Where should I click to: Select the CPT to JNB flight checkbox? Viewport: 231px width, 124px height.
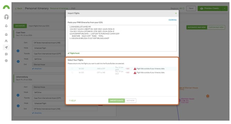click(72, 73)
